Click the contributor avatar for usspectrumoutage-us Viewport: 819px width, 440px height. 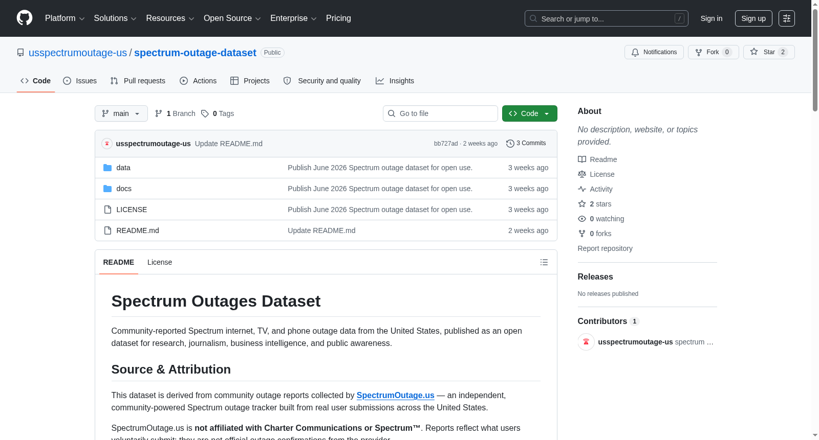(x=586, y=342)
